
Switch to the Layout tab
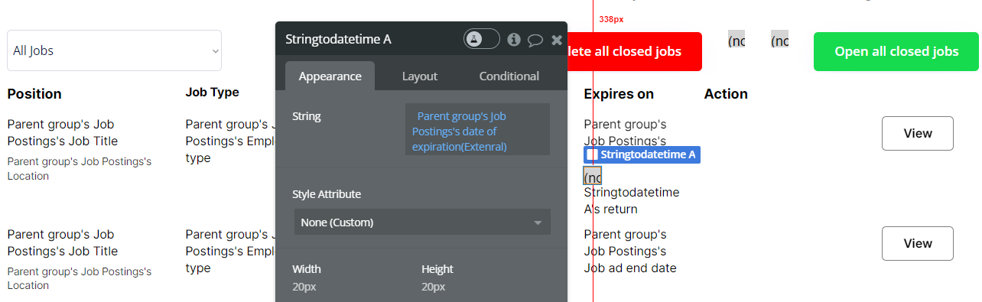(x=420, y=76)
